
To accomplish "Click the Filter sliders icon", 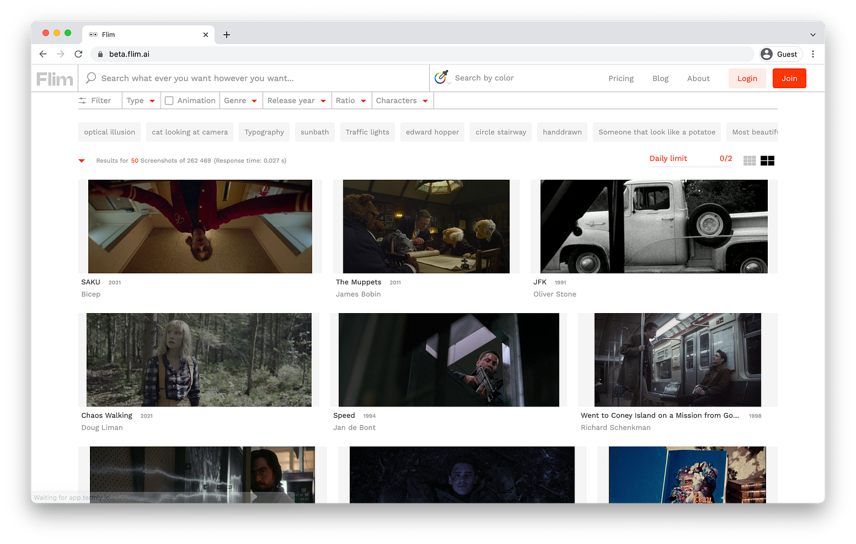I will click(x=82, y=100).
